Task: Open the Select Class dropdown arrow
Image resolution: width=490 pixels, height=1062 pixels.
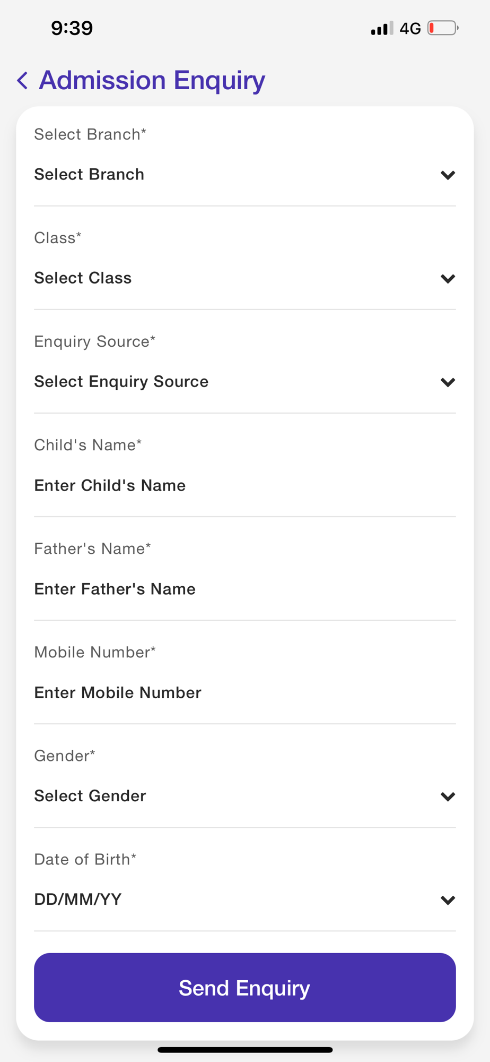Action: [x=448, y=279]
